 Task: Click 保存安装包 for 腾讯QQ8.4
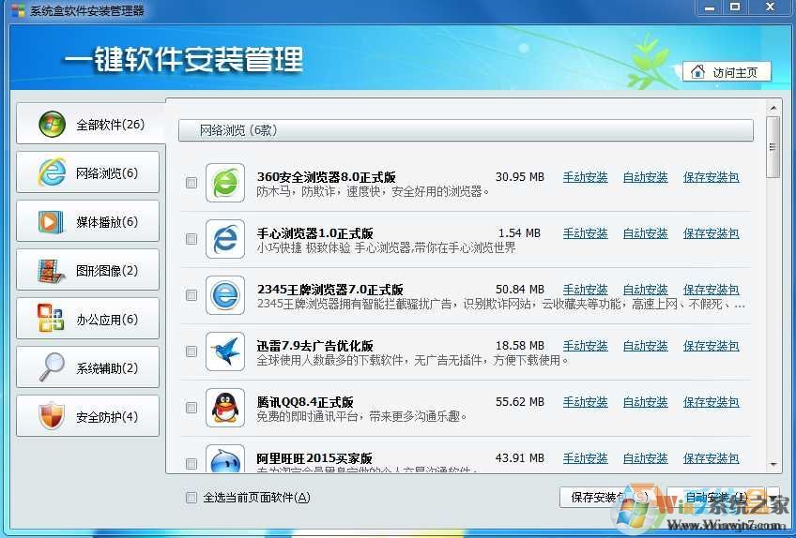pos(711,402)
